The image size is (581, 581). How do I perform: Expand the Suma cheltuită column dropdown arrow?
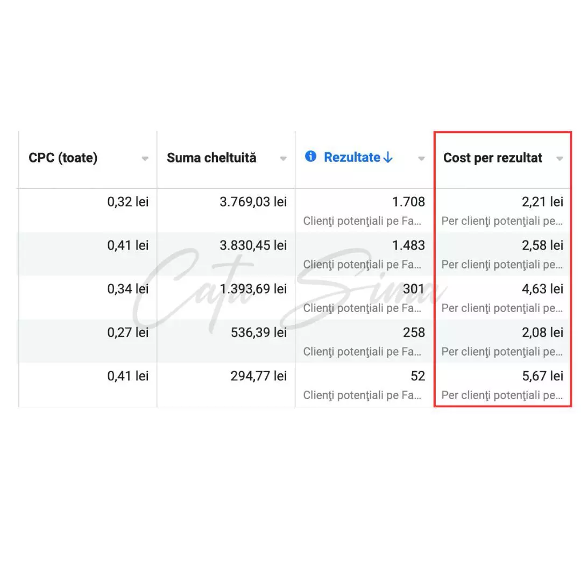pyautogui.click(x=284, y=159)
